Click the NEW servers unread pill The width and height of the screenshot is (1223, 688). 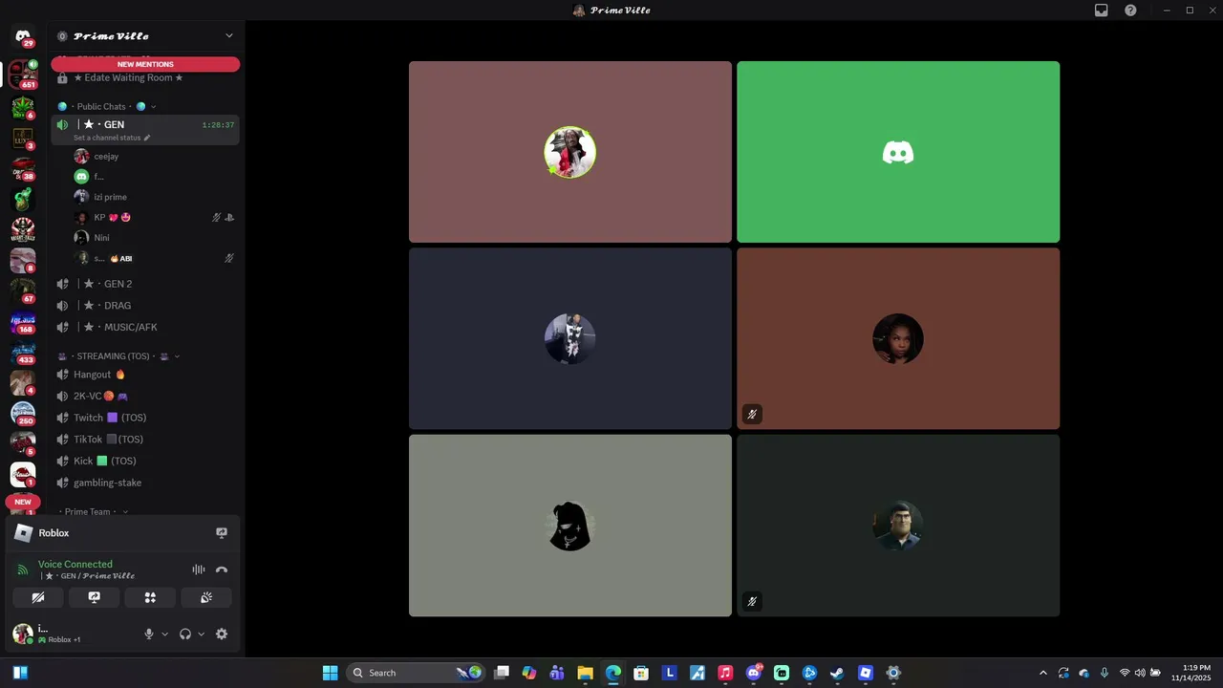click(x=23, y=502)
